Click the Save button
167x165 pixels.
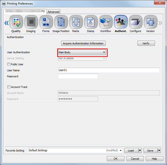coord(151,150)
